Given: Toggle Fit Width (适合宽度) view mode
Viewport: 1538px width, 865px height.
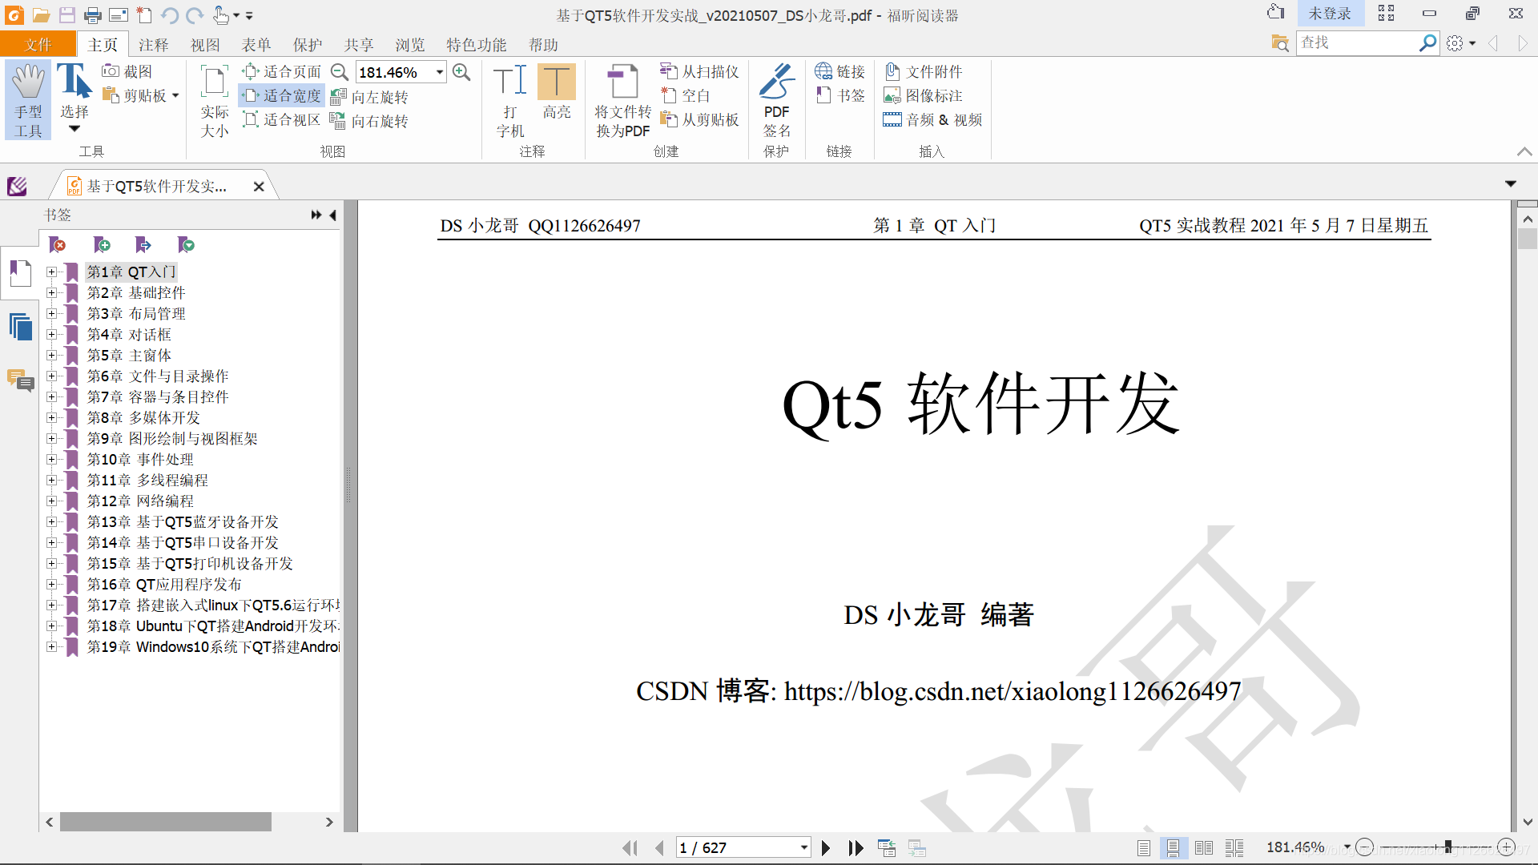Looking at the screenshot, I should click(282, 95).
